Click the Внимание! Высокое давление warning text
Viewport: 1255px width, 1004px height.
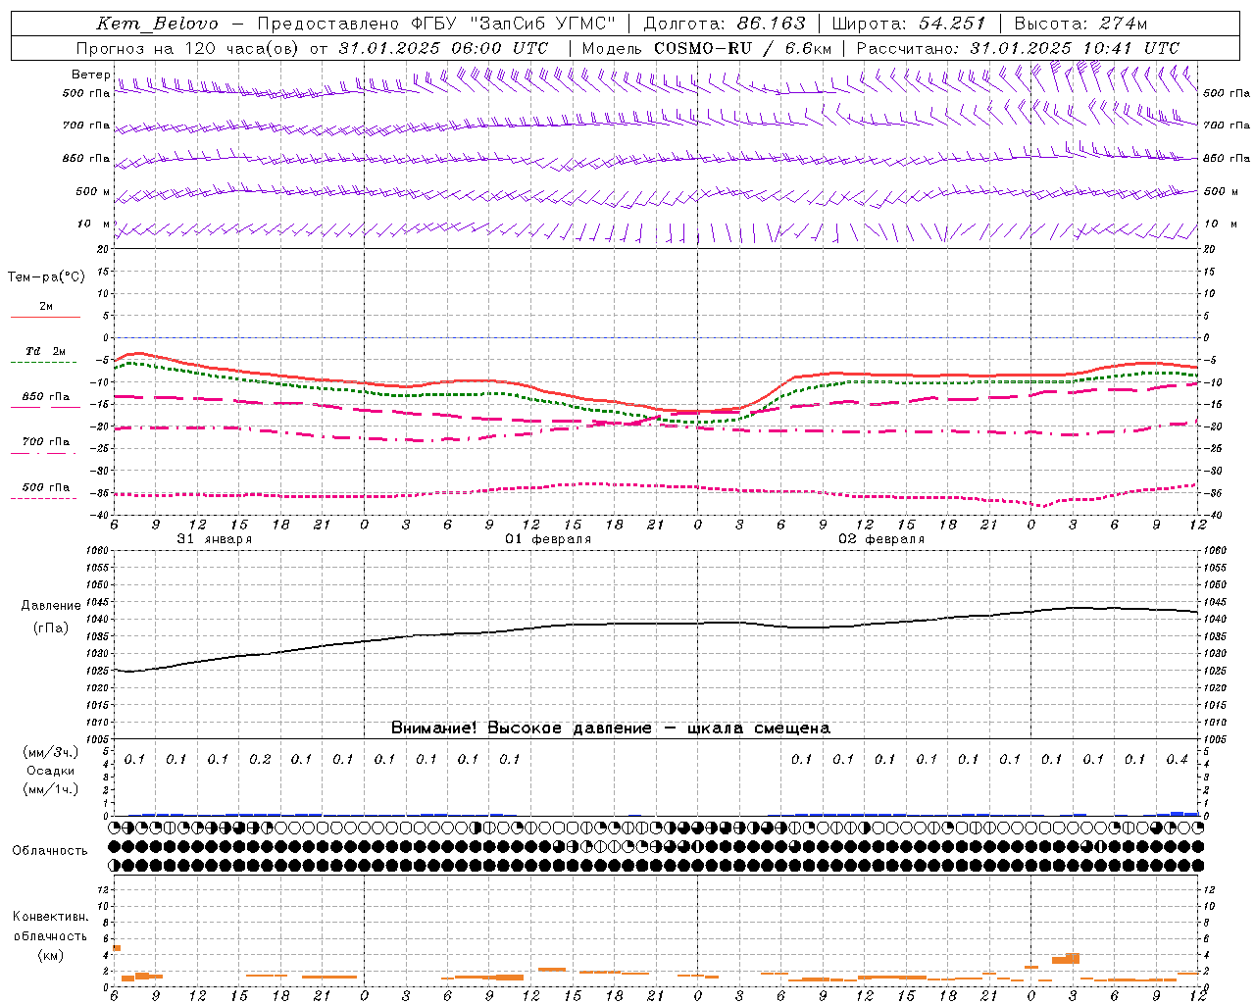click(610, 728)
